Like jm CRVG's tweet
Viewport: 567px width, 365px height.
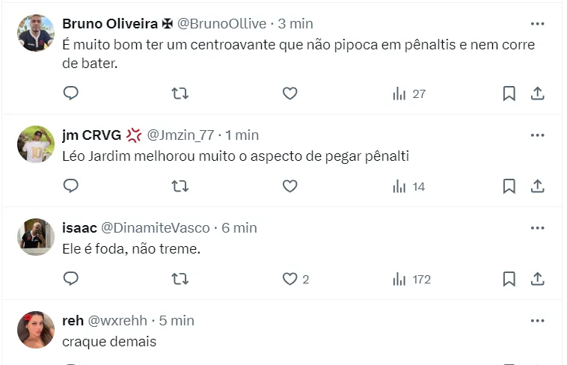coord(289,186)
